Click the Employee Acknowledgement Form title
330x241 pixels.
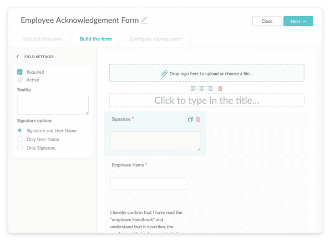[x=79, y=20]
